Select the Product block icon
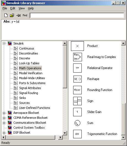Viewport: 127px width, 146px height. point(77,46)
